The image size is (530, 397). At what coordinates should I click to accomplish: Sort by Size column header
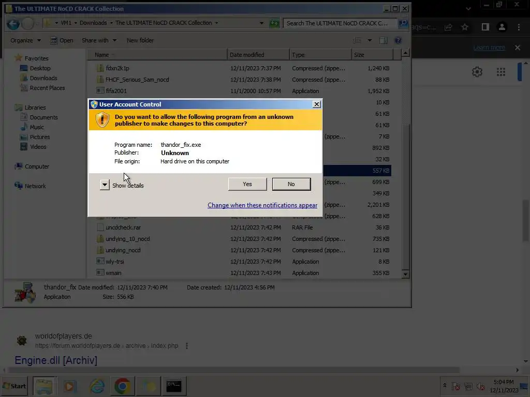(x=372, y=55)
